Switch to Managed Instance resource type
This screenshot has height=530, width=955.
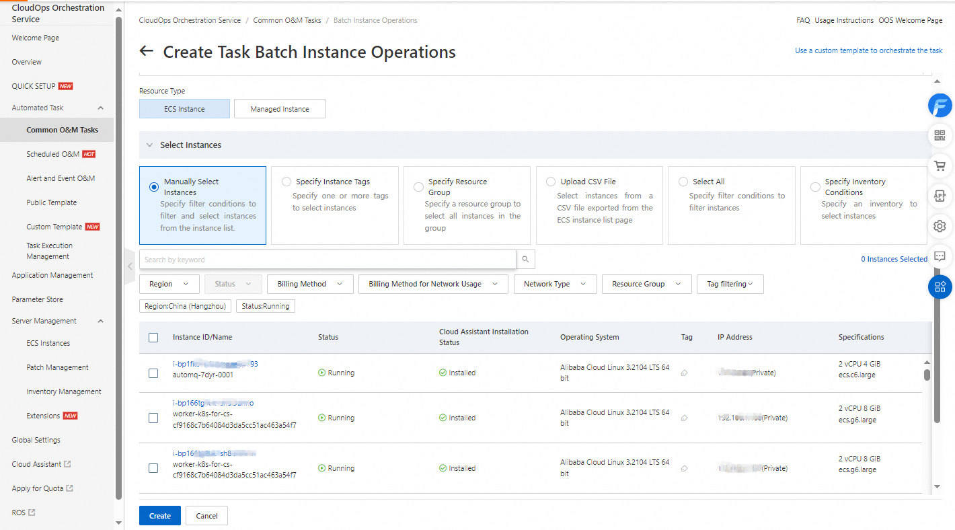click(x=279, y=109)
